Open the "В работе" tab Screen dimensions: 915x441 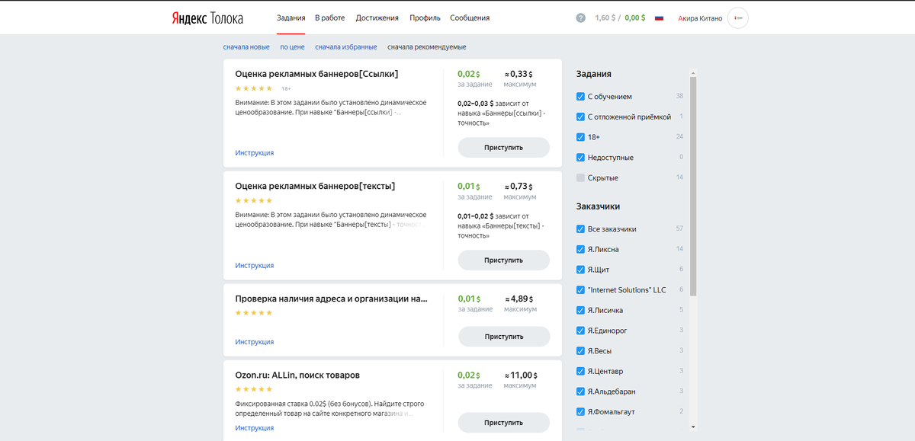[x=329, y=18]
